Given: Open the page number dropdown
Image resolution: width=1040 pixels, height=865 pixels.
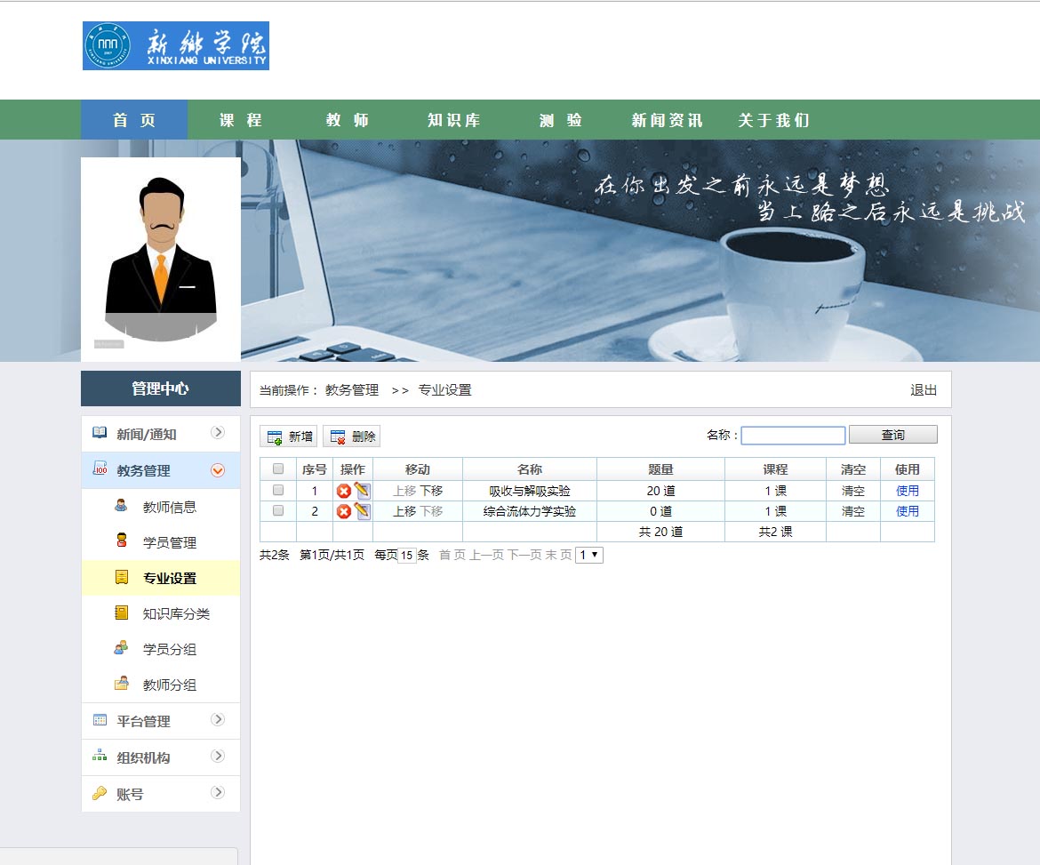Looking at the screenshot, I should [589, 555].
